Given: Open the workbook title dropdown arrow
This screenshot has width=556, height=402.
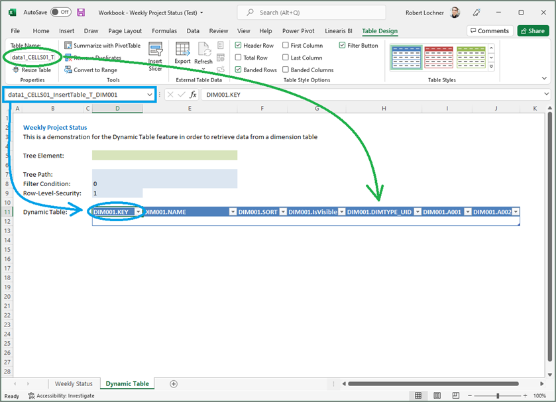Looking at the screenshot, I should (201, 13).
